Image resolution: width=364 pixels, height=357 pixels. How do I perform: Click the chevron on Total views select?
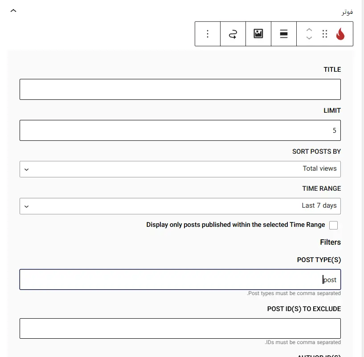[26, 169]
